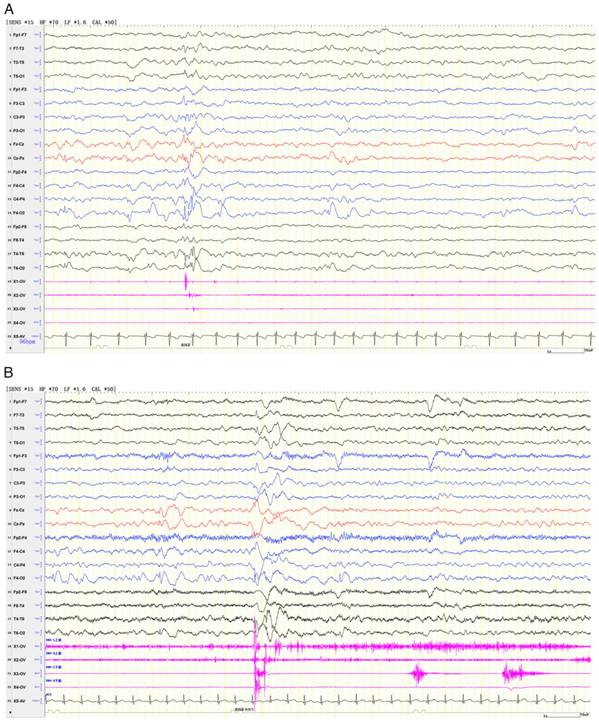Open the HF *70 filter setting in panel A
This screenshot has height=722, width=599.
tap(49, 22)
